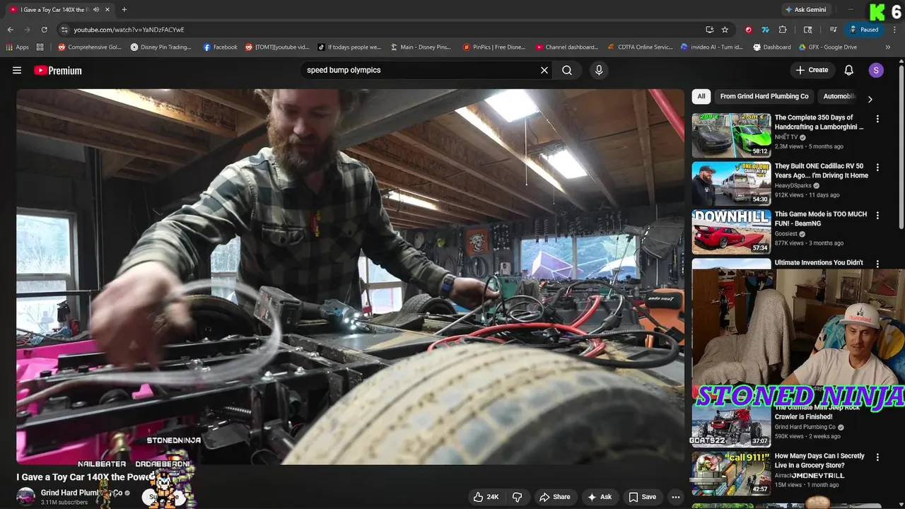Go to YouTube Premium home logo
This screenshot has height=509, width=905.
point(58,70)
